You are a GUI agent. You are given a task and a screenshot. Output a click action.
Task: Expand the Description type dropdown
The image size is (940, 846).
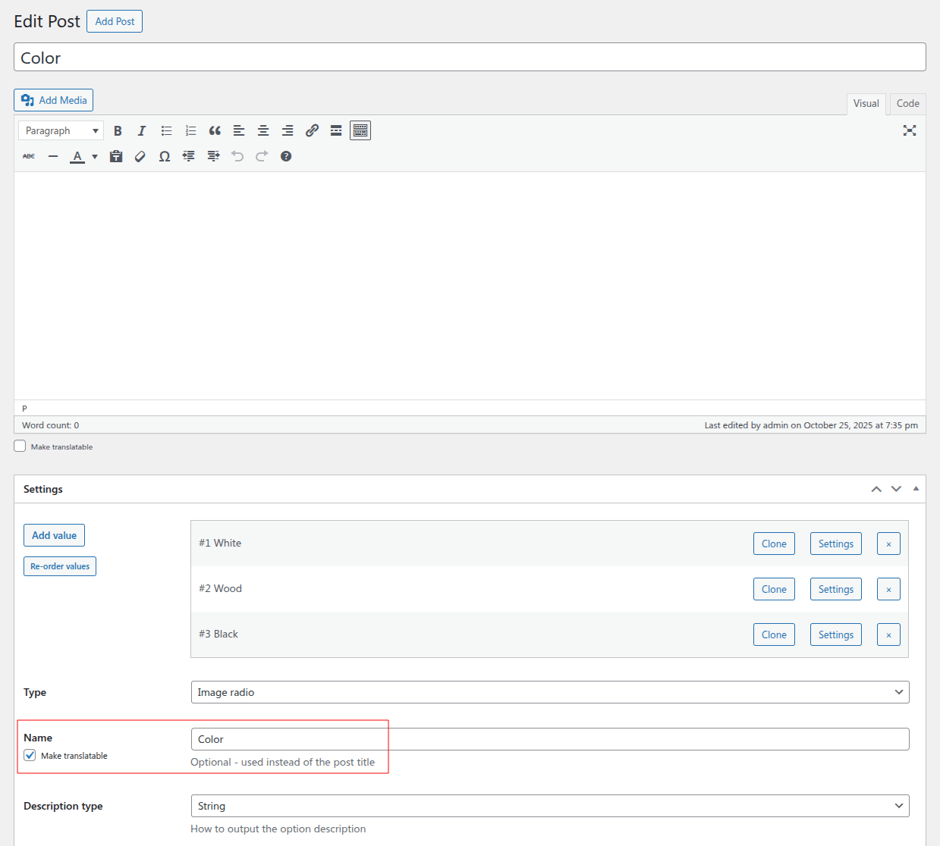point(549,806)
